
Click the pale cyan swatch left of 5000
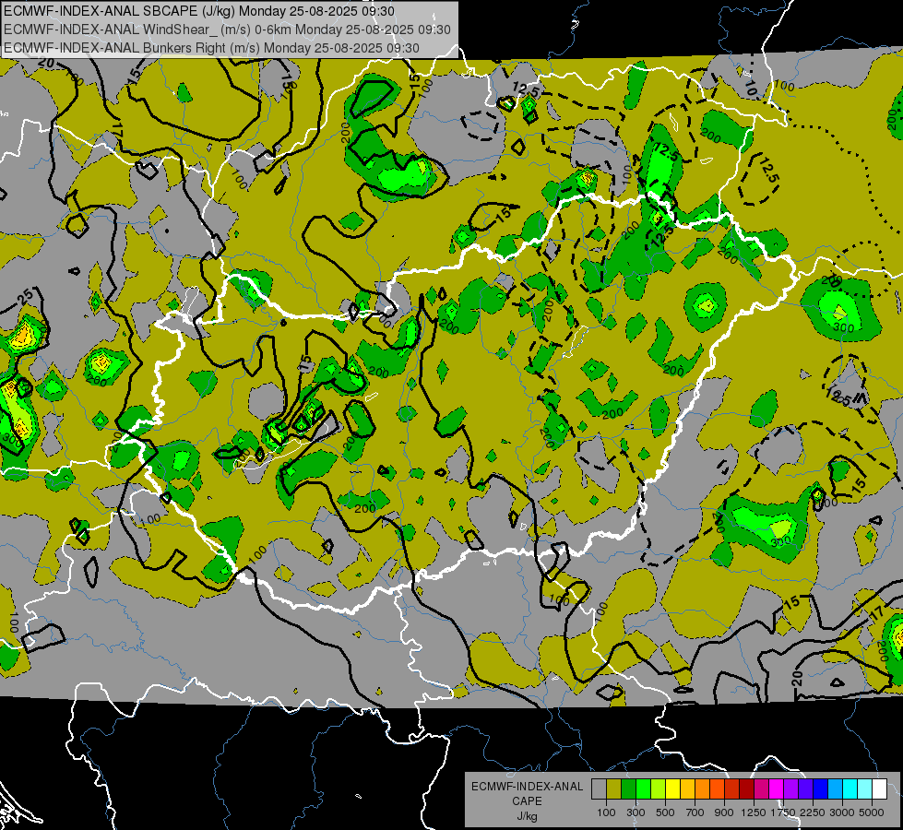[864, 789]
